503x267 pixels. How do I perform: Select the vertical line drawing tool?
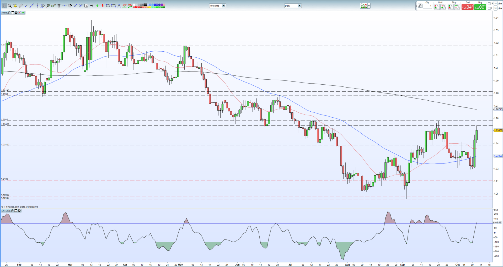point(37,6)
